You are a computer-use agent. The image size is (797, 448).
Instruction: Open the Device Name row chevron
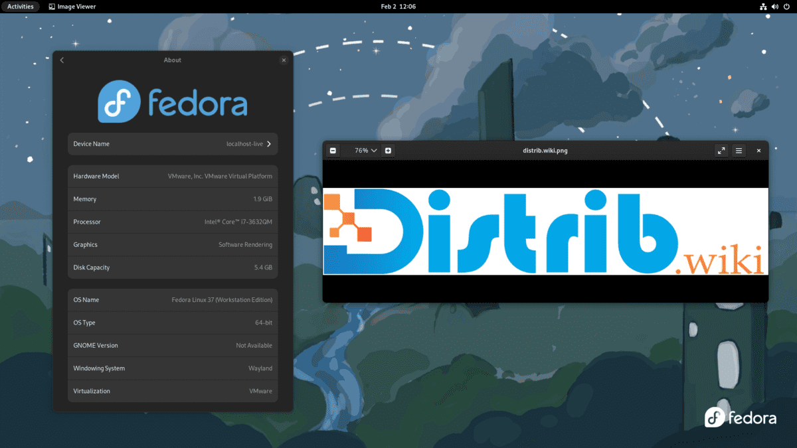[x=269, y=144]
